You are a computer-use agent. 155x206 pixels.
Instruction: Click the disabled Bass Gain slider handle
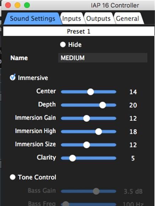click(x=96, y=191)
